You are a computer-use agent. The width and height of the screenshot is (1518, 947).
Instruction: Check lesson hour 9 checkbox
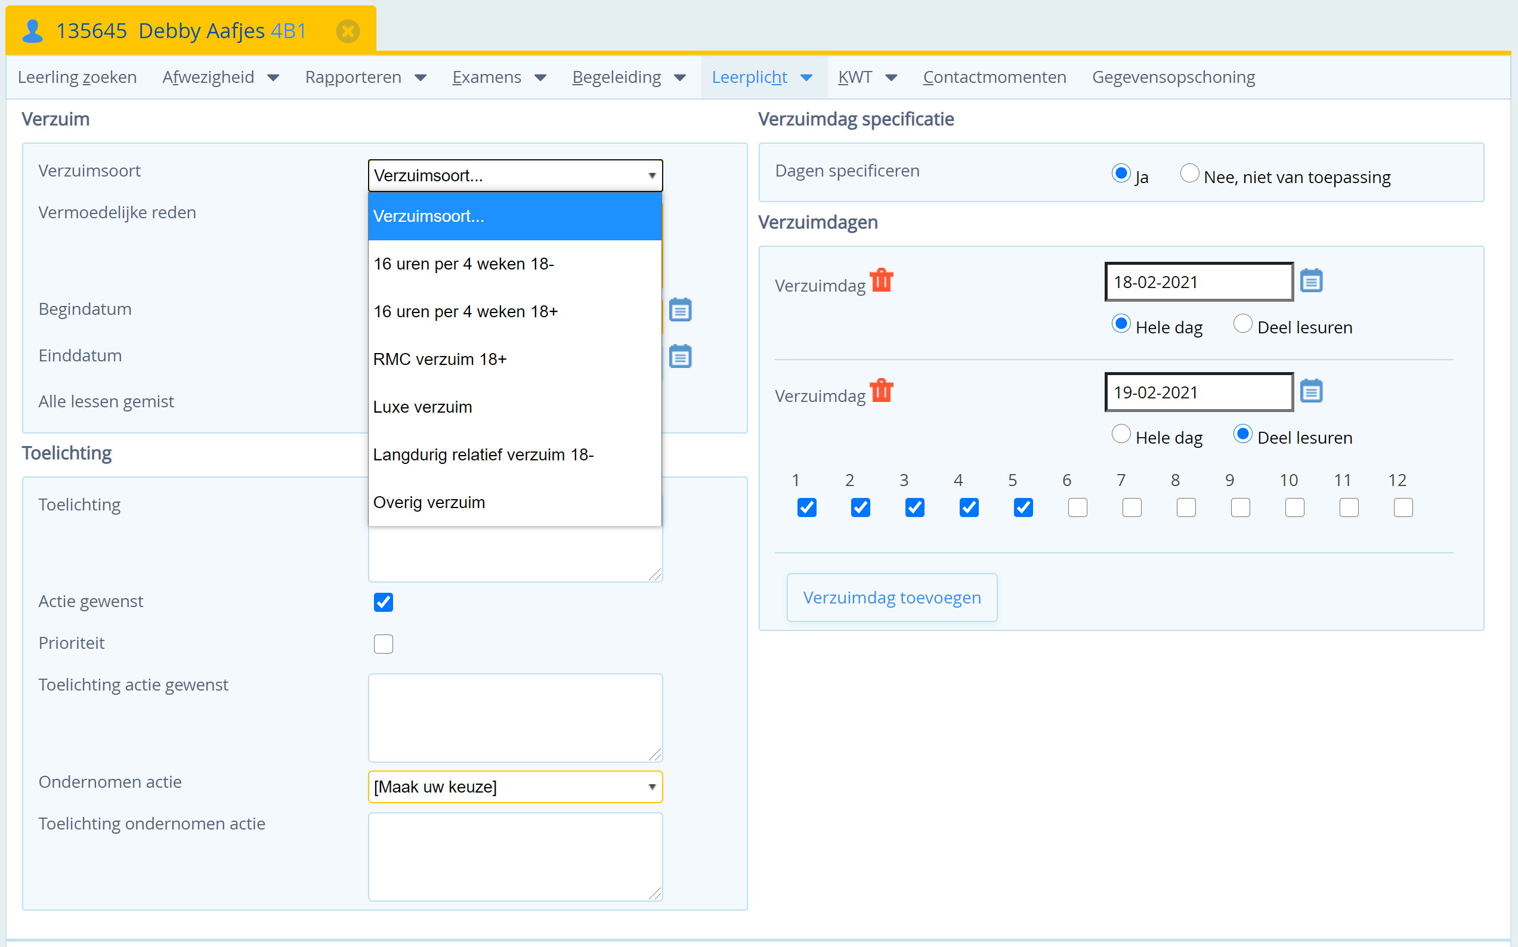[x=1241, y=507]
